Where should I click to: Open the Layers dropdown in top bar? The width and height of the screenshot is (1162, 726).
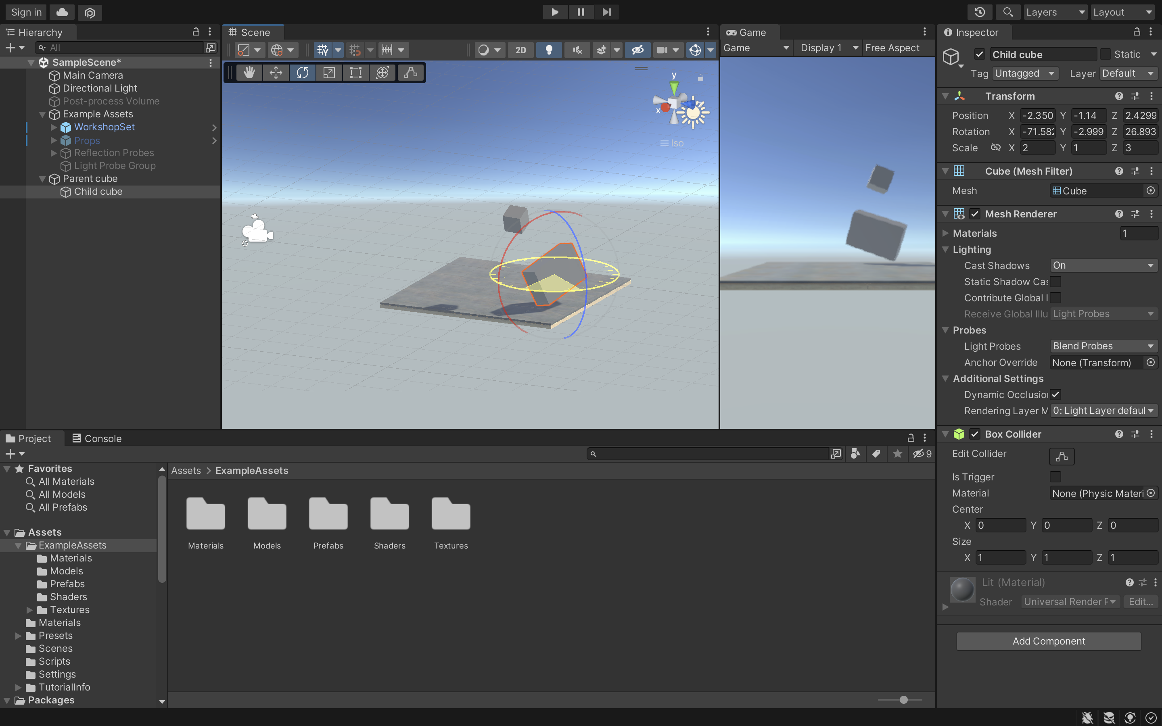[x=1055, y=12]
